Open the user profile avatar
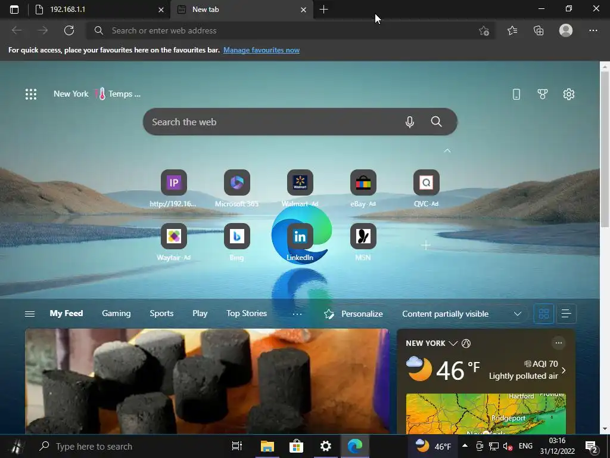The width and height of the screenshot is (610, 458). 566,30
